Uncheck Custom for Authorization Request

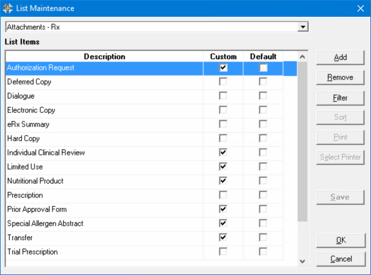pyautogui.click(x=223, y=68)
